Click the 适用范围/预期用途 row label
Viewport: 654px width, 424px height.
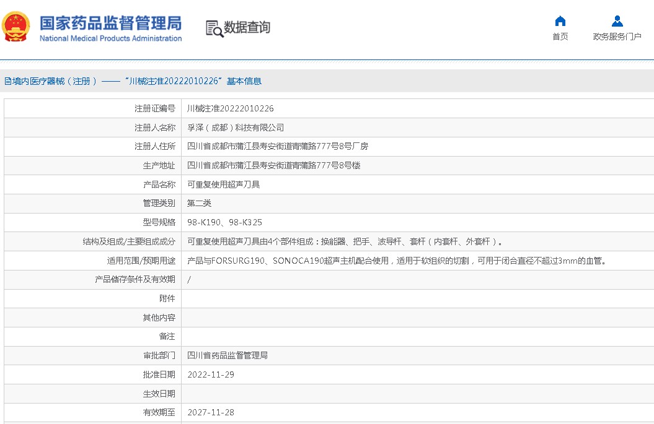coord(141,261)
